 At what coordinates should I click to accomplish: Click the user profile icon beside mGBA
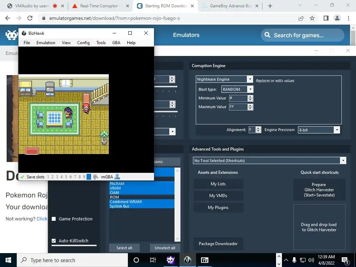[x=117, y=176]
